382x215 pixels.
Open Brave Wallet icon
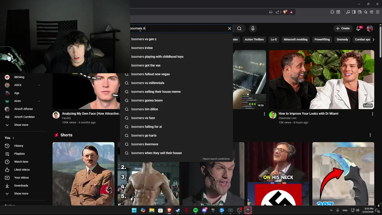(360, 12)
